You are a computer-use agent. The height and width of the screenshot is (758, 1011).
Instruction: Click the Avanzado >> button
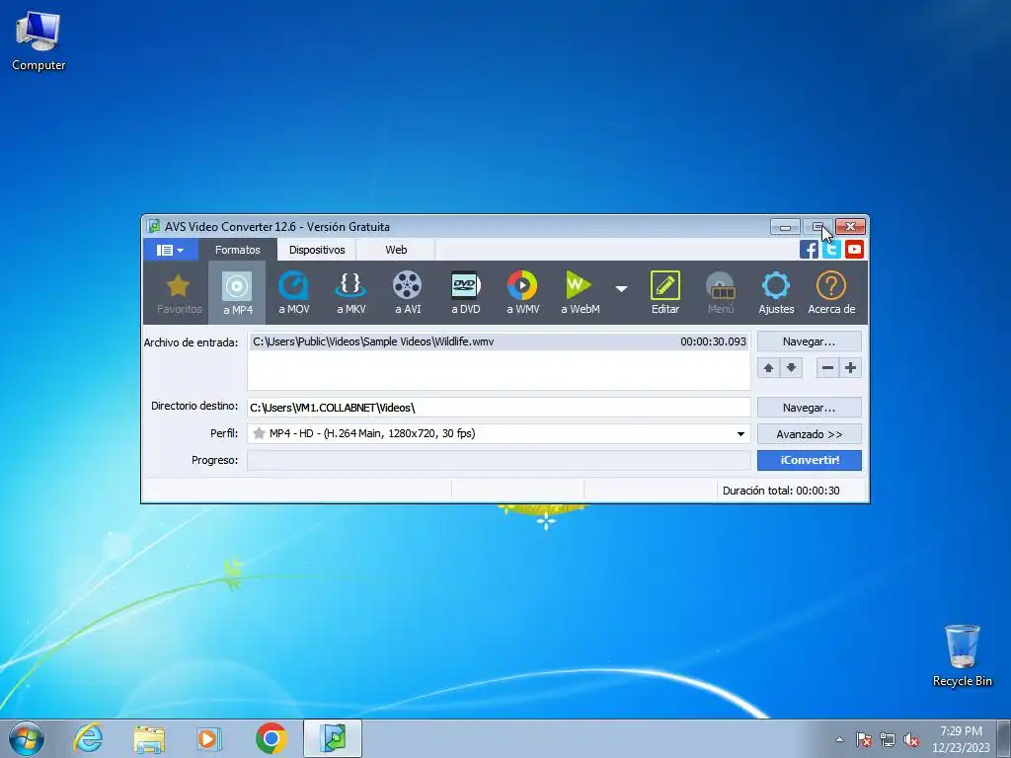[x=810, y=434]
